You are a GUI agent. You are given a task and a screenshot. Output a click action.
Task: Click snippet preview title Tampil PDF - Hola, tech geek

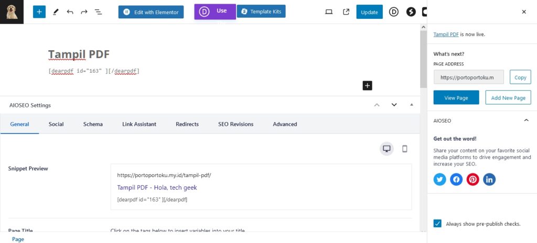[157, 187]
